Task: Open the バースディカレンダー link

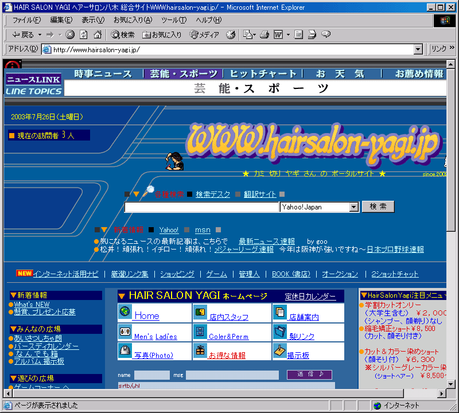Action: [x=46, y=346]
